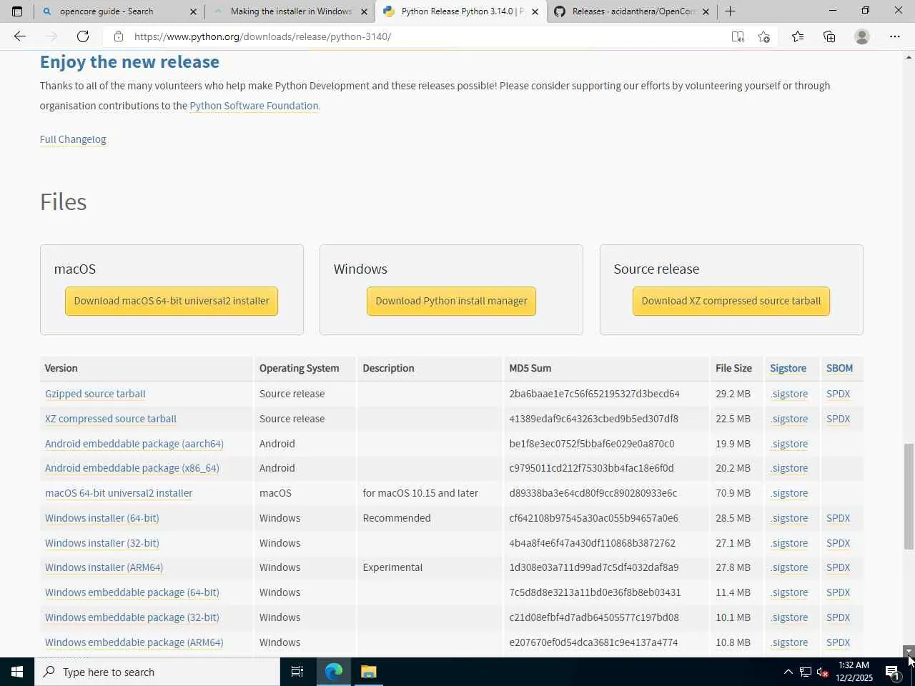View site information lock icon
The height and width of the screenshot is (686, 915).
point(119,36)
